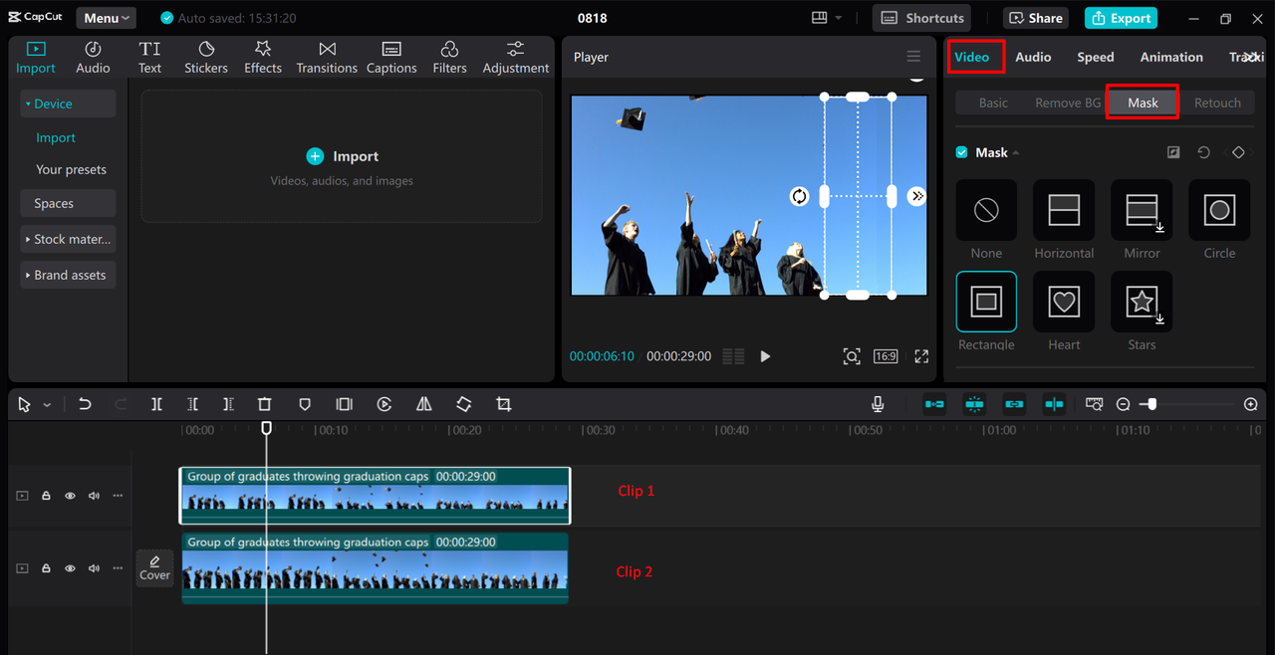1275x655 pixels.
Task: Open the Audio media panel
Action: click(93, 58)
